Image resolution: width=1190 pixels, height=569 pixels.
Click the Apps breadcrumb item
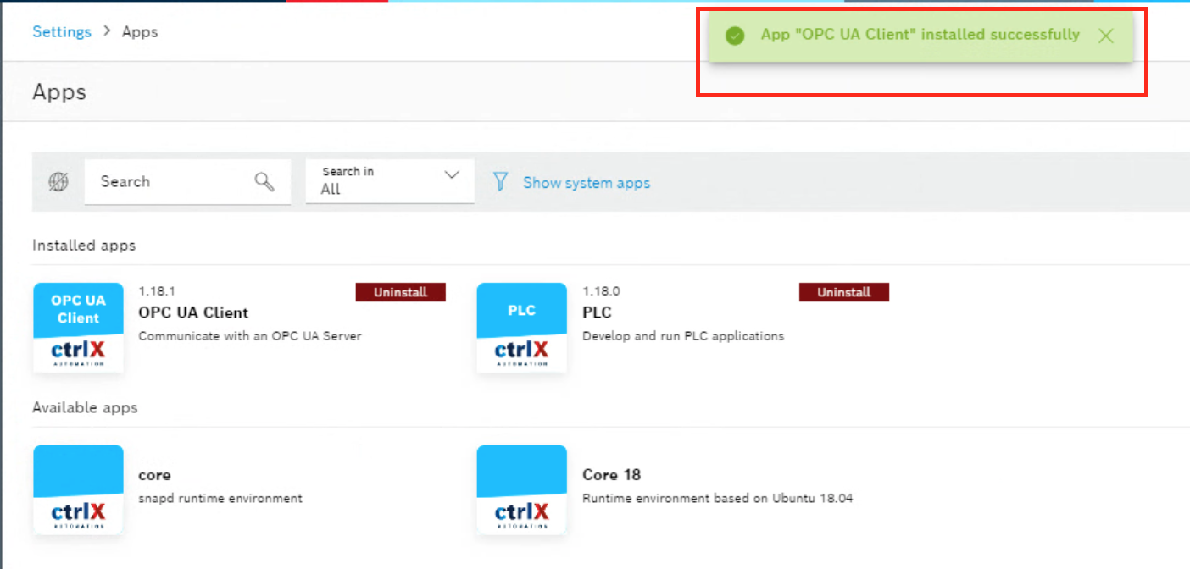[x=140, y=32]
